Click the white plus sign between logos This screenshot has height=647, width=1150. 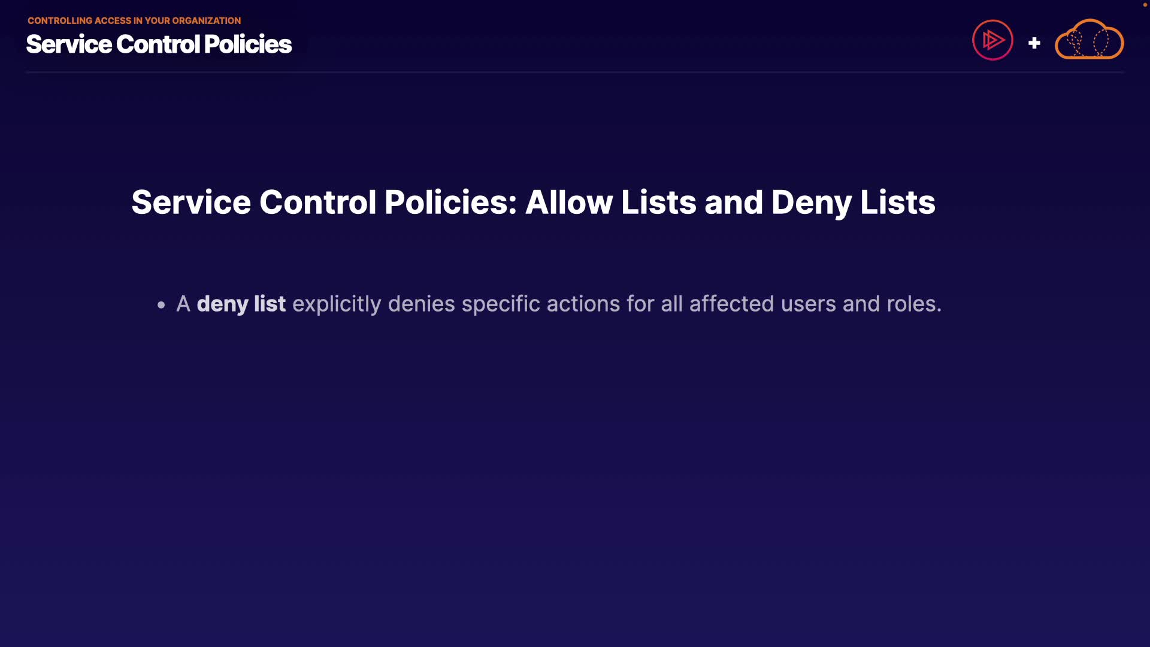point(1034,43)
